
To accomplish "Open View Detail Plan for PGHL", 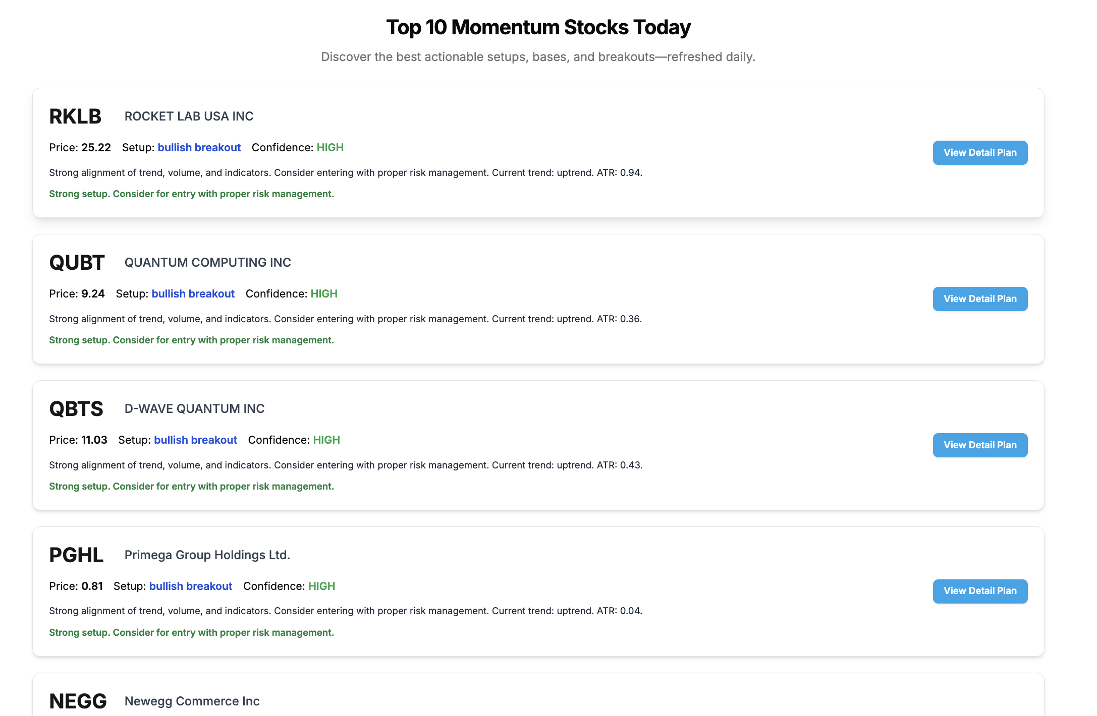I will tap(980, 591).
